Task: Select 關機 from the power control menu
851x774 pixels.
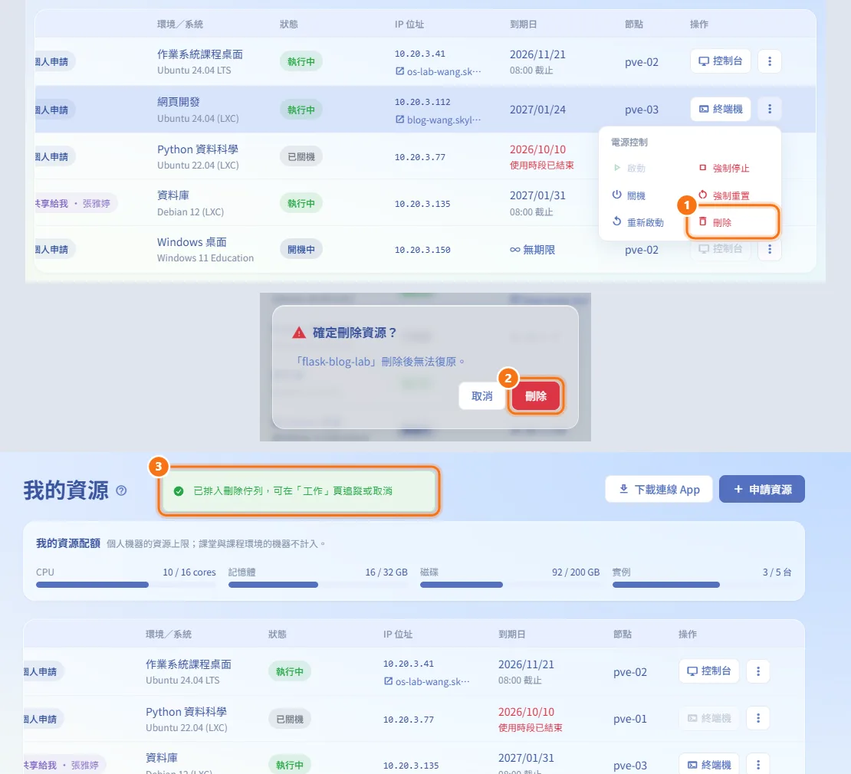Action: 629,195
